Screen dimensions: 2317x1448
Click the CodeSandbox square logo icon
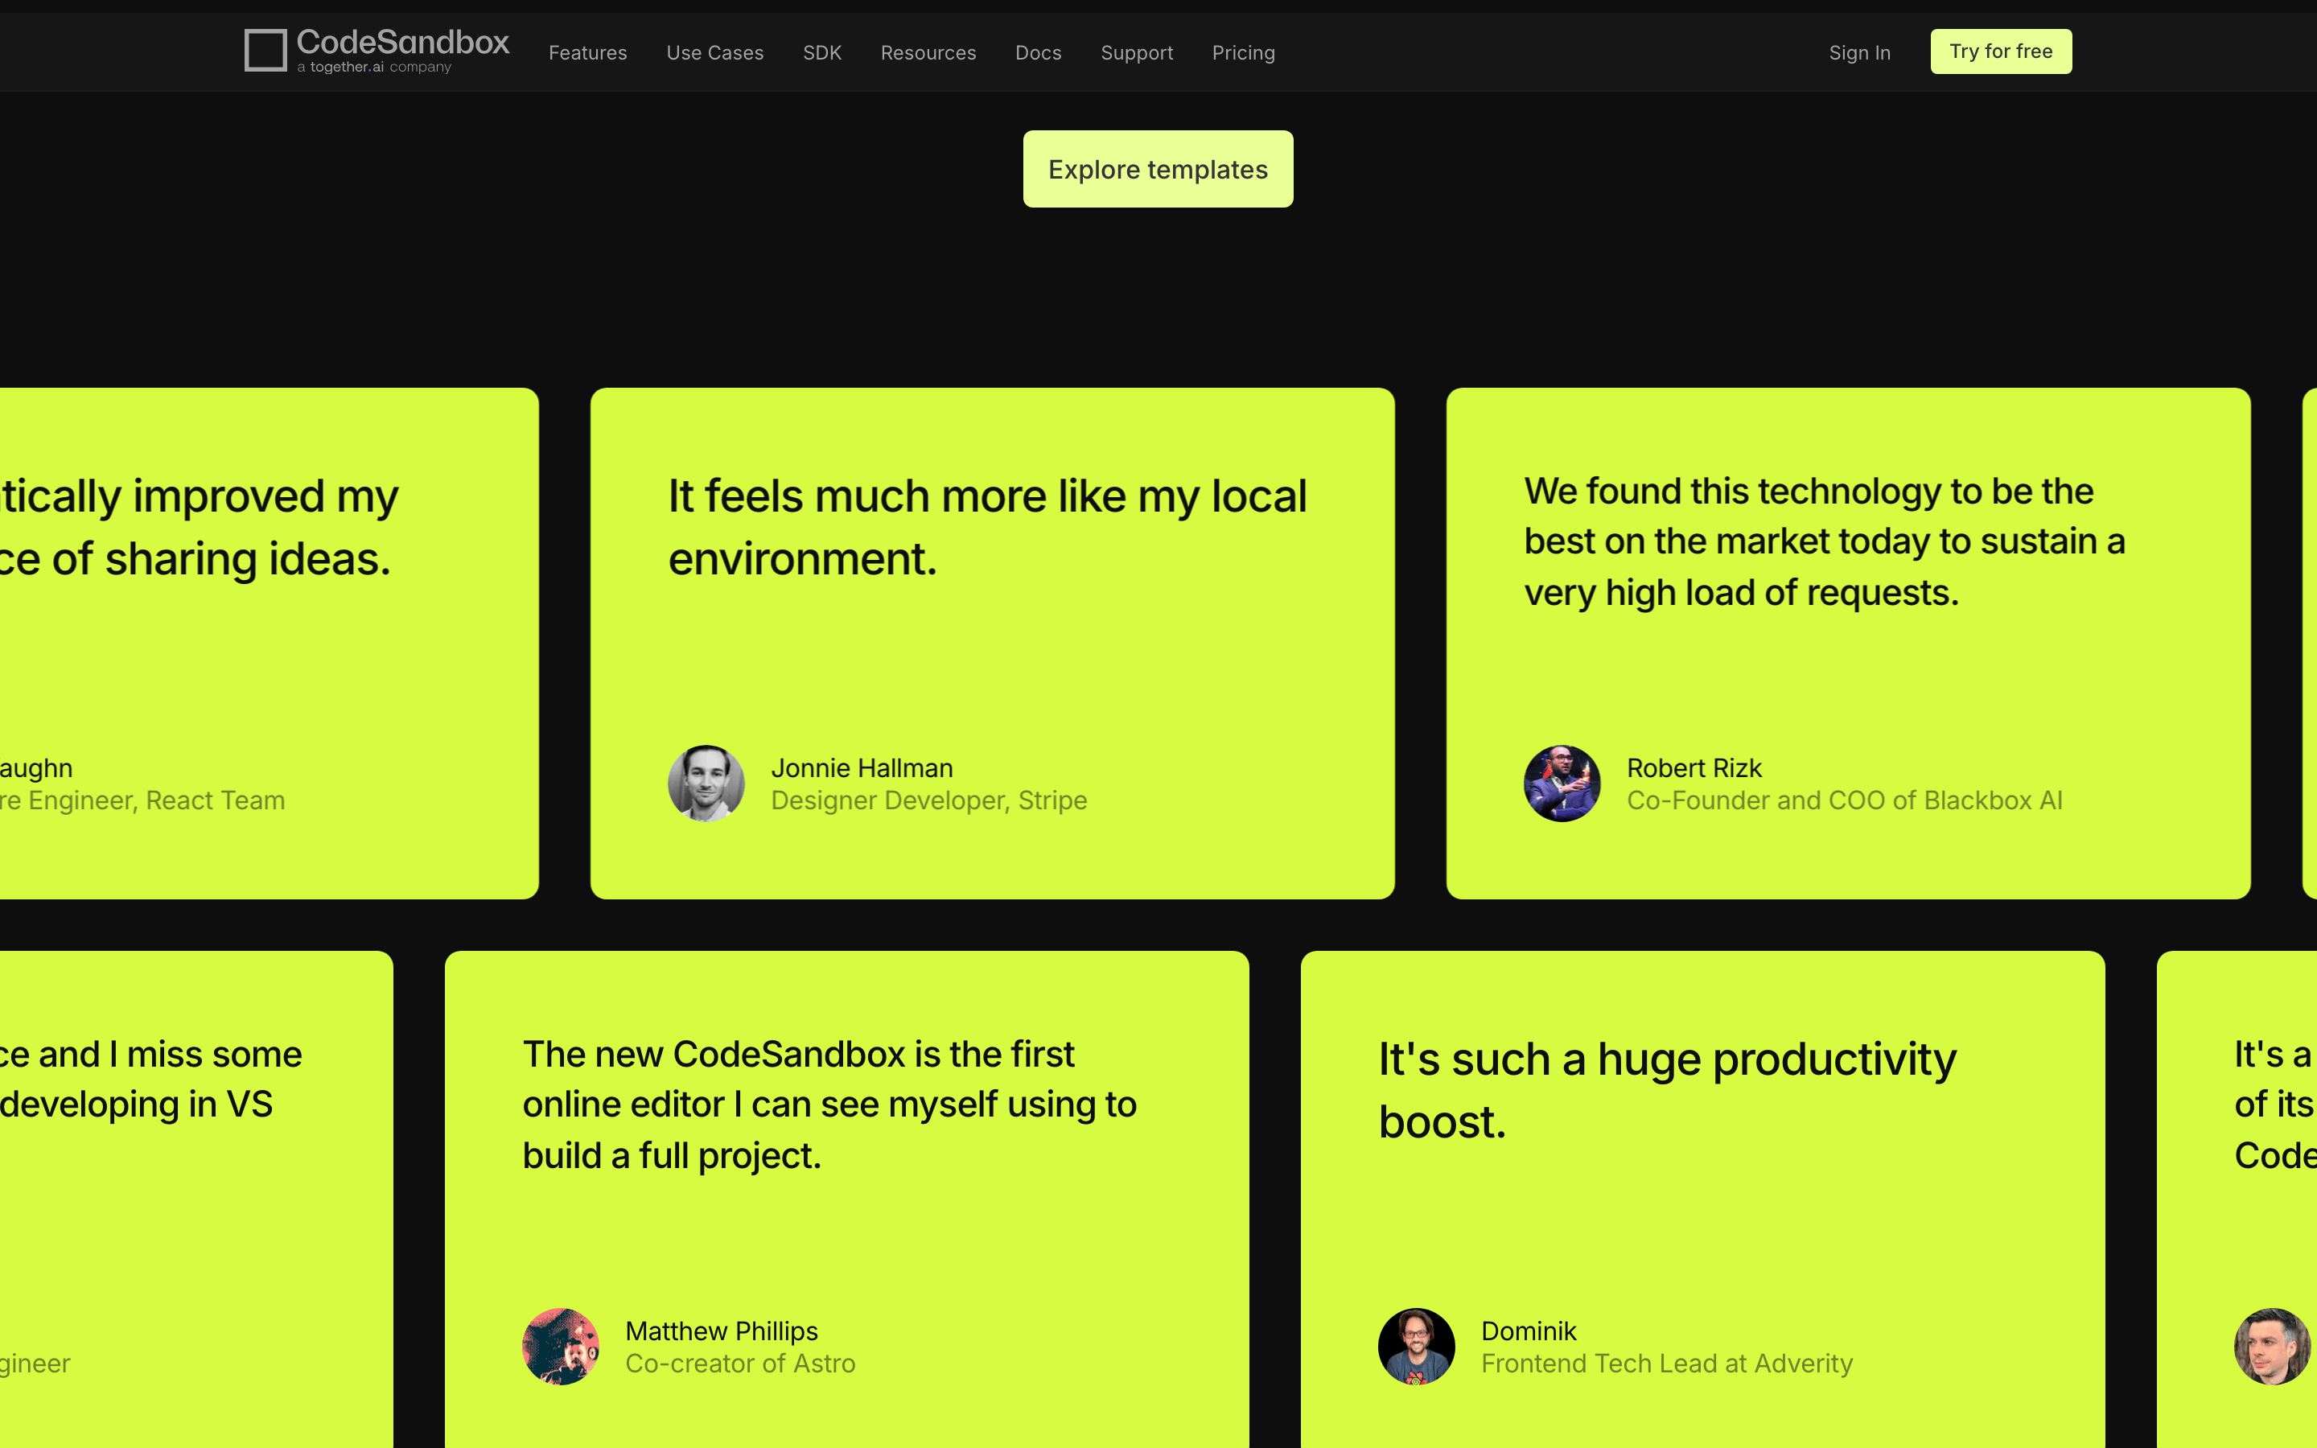click(265, 50)
